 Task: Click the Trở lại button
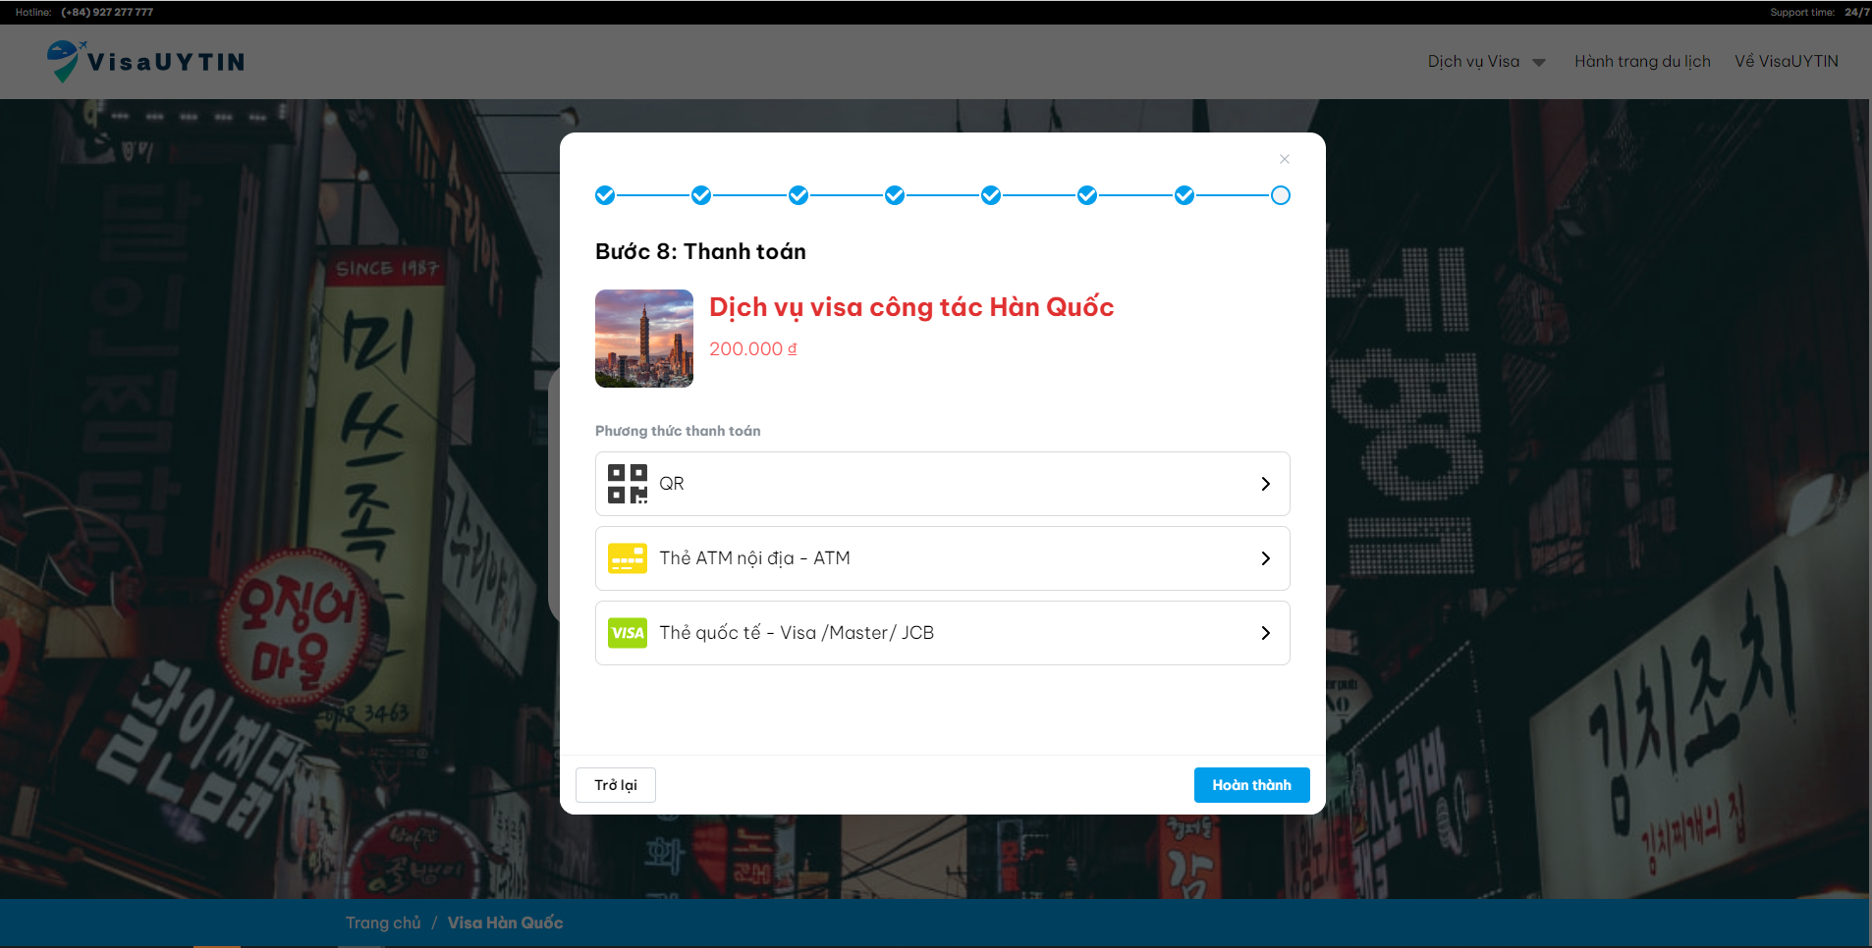click(615, 785)
